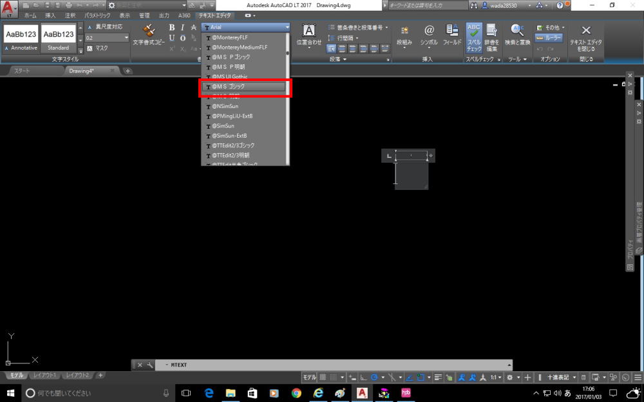Open the A360 ribbon tab
Viewport: 644px width, 402px height.
pos(184,15)
